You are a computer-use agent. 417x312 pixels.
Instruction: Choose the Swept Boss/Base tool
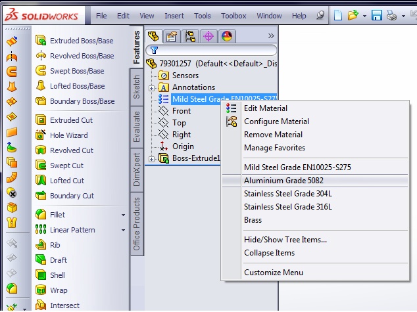click(70, 71)
